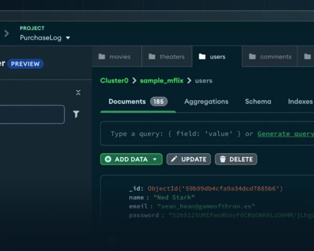Click the plus icon on ADD DATA

[108, 159]
